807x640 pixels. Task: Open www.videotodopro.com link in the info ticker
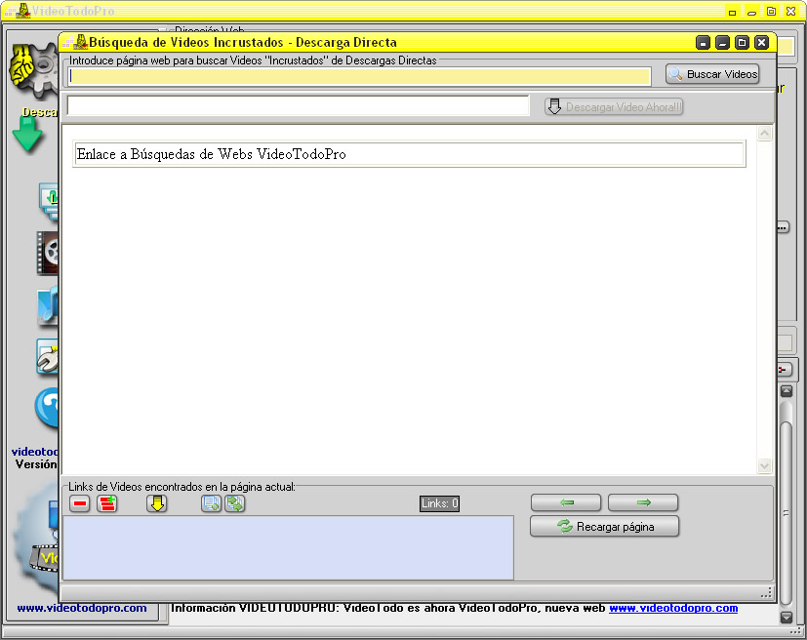[673, 608]
